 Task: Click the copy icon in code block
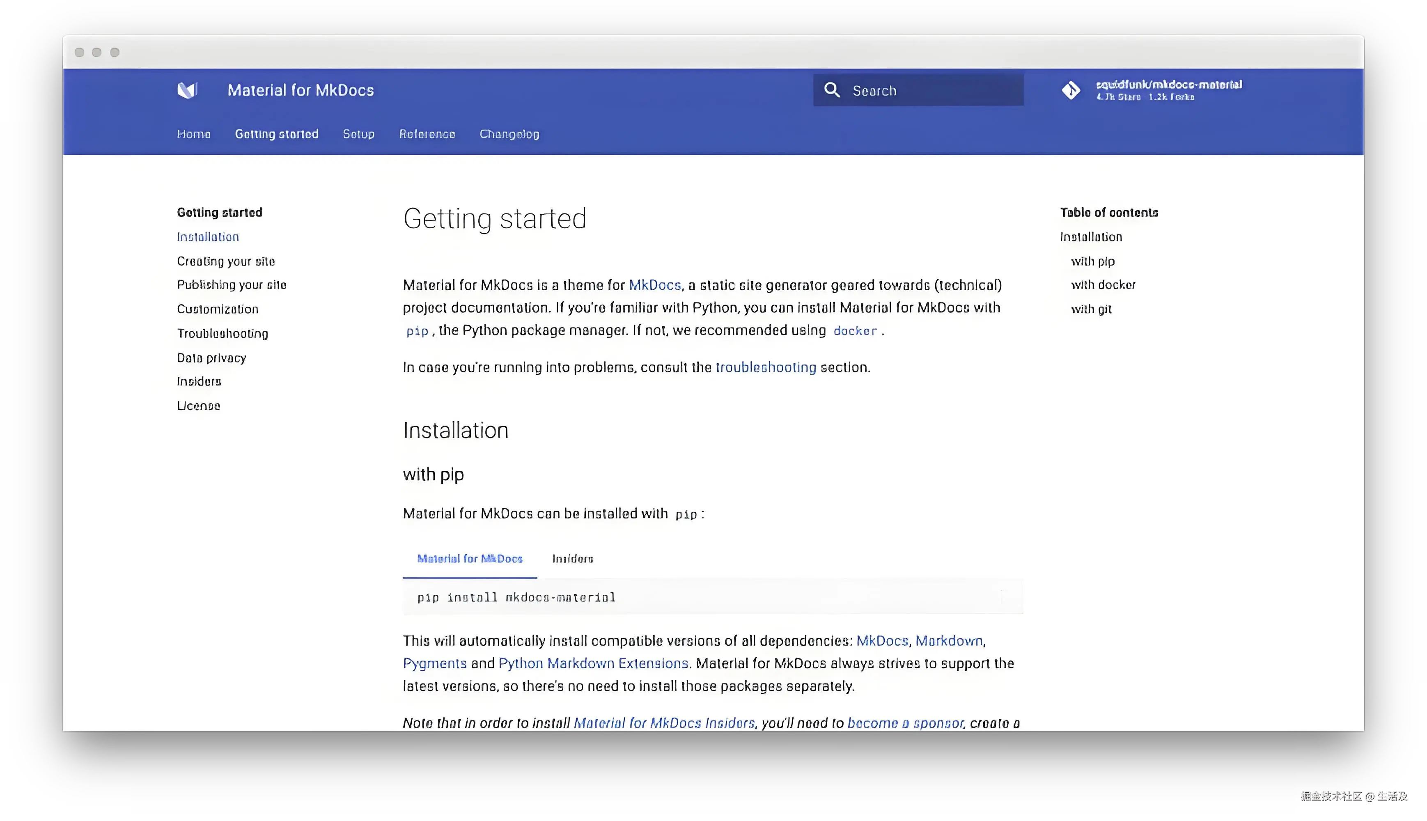(1002, 596)
